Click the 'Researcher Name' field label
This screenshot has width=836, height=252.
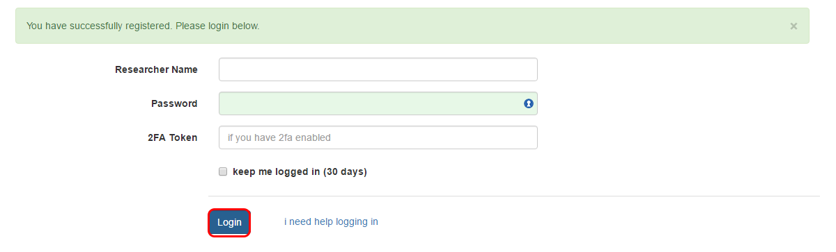156,69
